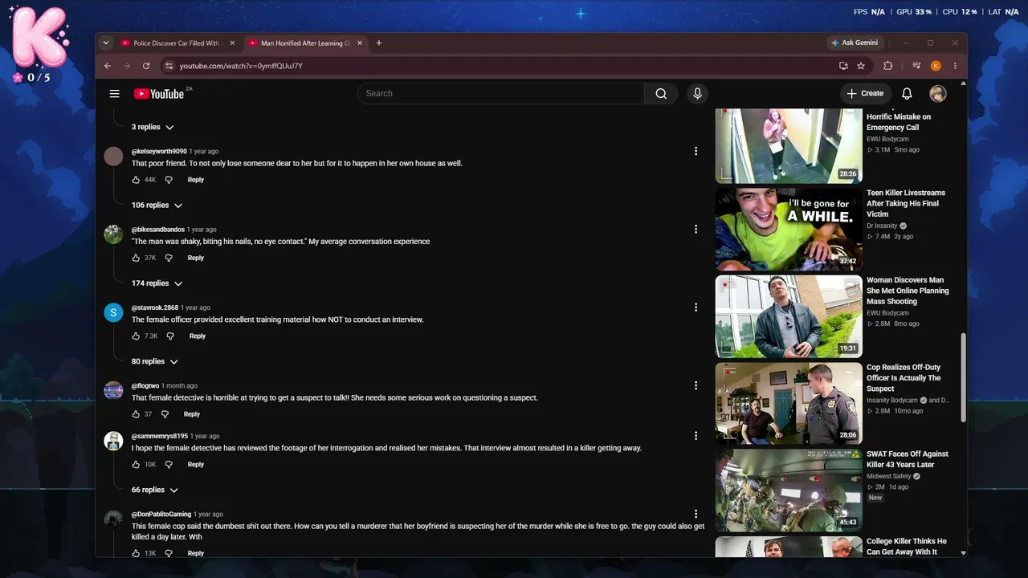Open the Chrome extensions puzzle icon

pyautogui.click(x=887, y=66)
